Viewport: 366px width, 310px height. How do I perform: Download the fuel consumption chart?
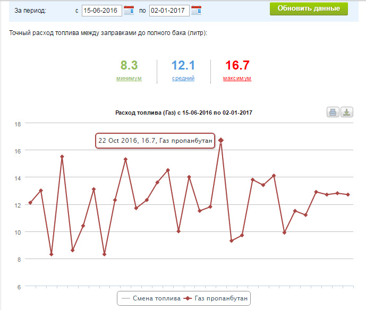(347, 112)
